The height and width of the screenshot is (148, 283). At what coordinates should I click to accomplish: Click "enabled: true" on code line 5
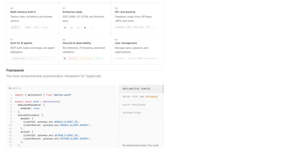pos(30,109)
